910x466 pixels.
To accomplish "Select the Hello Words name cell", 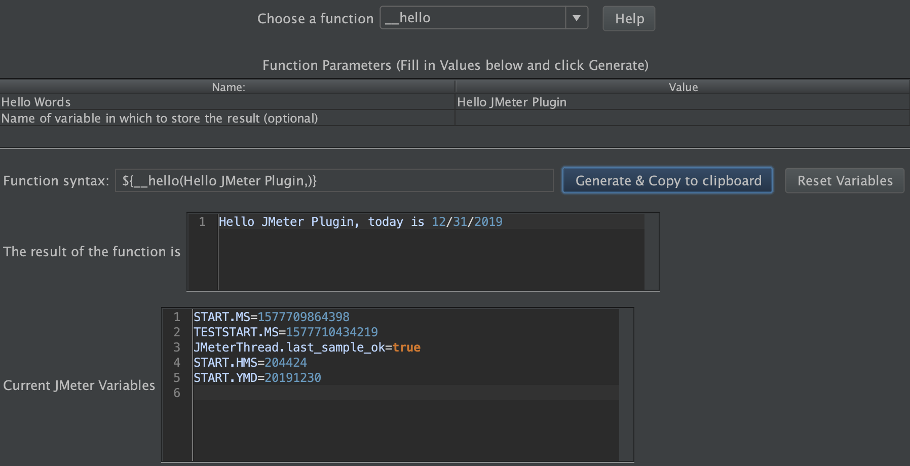I will tap(227, 102).
